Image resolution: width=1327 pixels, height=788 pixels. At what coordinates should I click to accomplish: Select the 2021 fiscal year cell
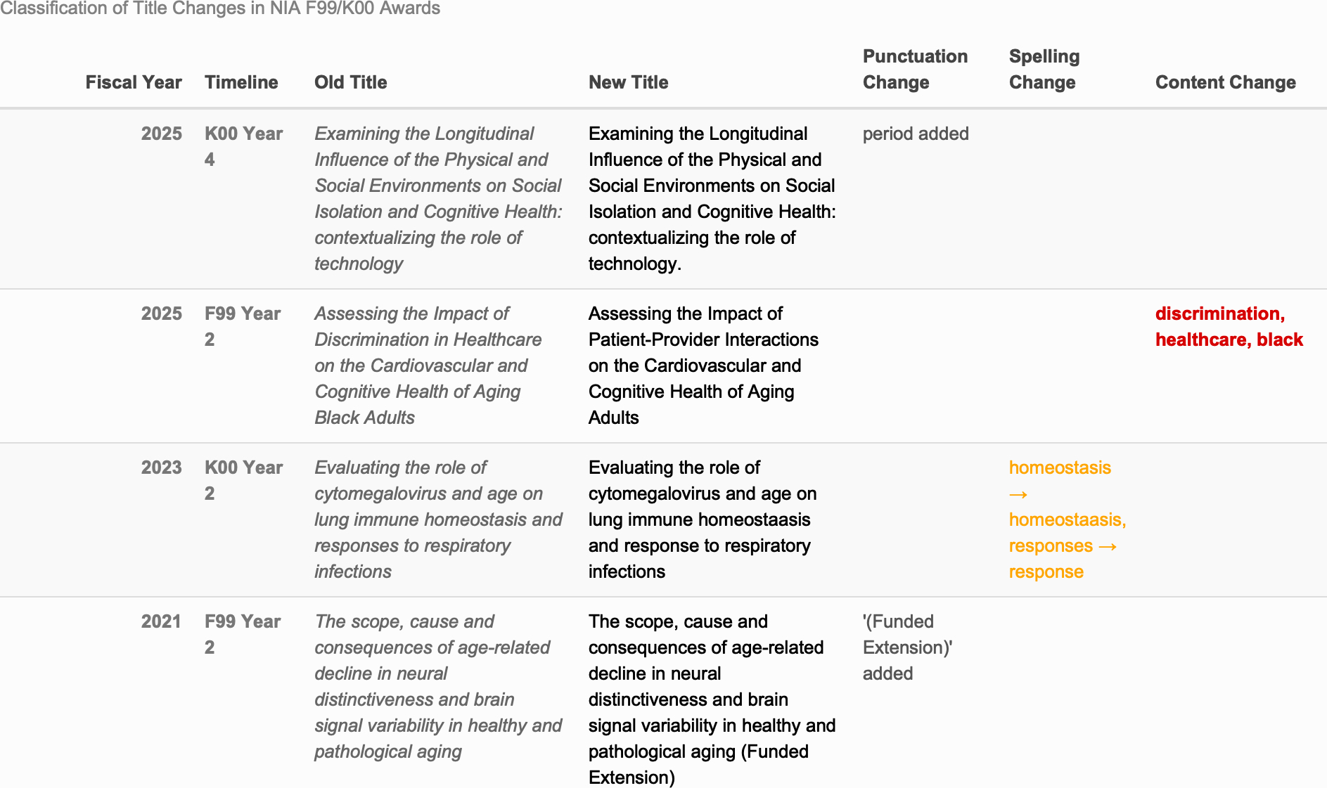(x=161, y=621)
